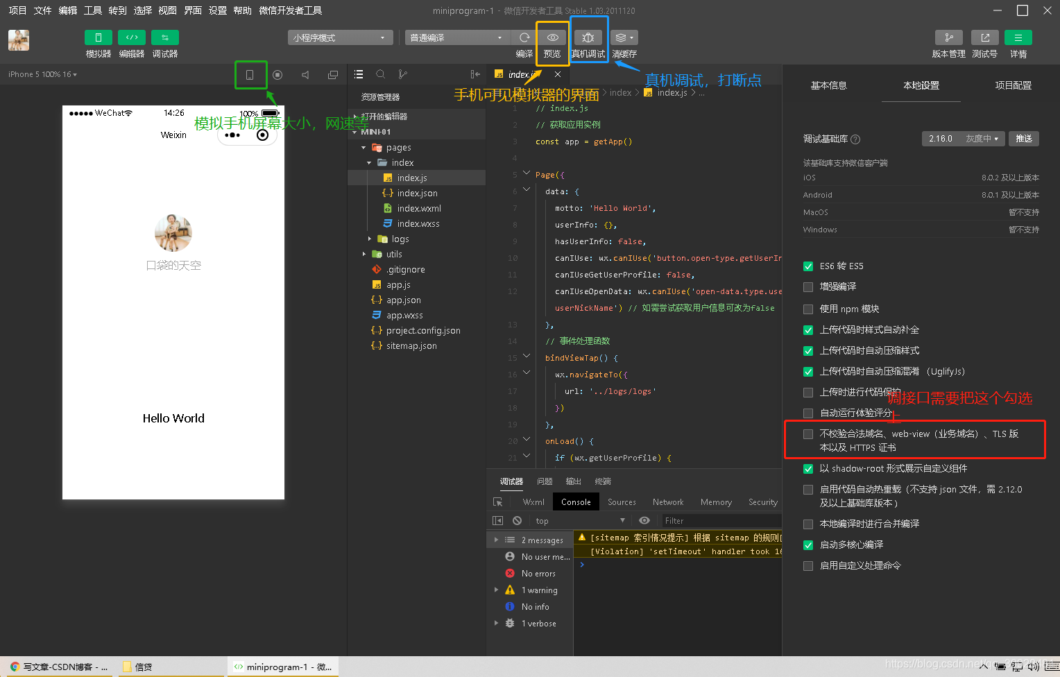Open the 普通编译 compile mode dropdown

tap(457, 37)
